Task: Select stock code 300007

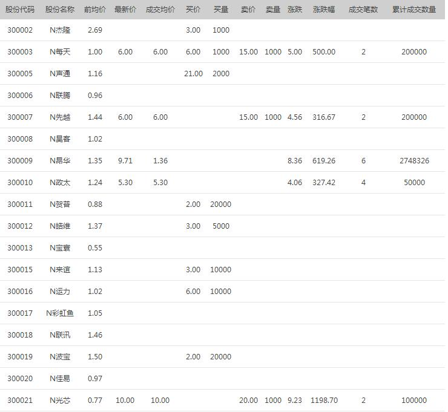Action: click(x=20, y=117)
